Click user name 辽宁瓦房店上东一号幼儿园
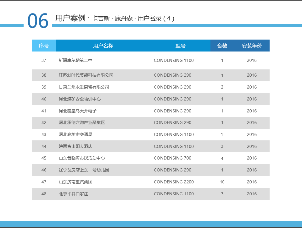 [x=84, y=170]
